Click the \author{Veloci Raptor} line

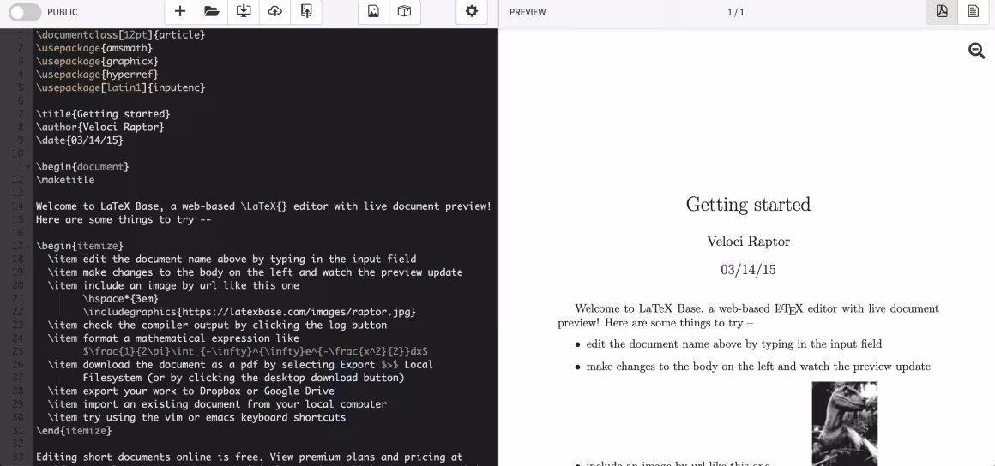click(99, 128)
